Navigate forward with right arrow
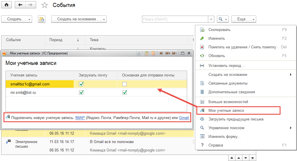This screenshot has width=297, height=161. (x=30, y=5)
